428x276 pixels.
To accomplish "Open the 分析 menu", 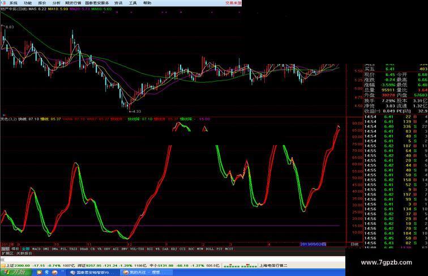I will 56,3.
